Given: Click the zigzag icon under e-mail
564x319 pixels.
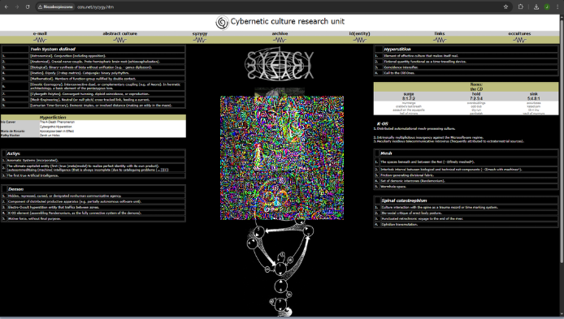Looking at the screenshot, I should (x=40, y=40).
